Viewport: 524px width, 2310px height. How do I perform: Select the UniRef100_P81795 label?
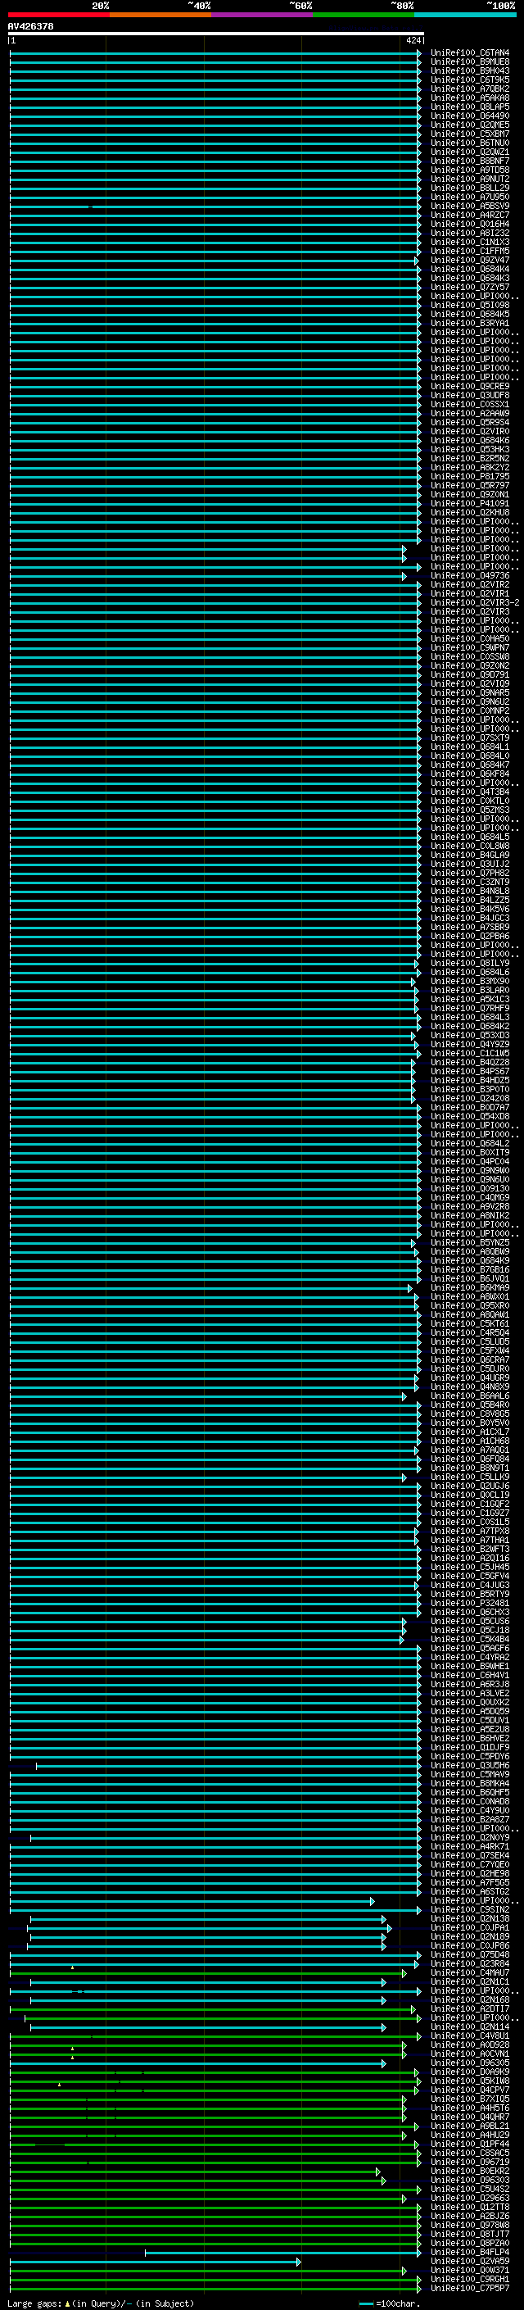[469, 476]
